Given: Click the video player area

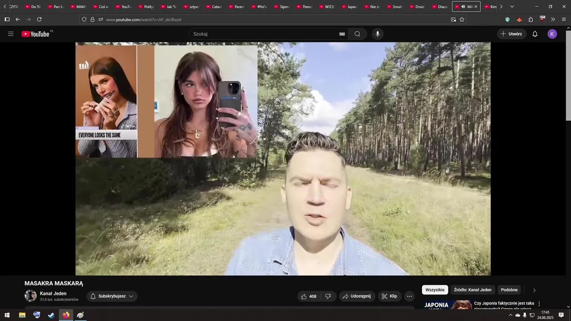Looking at the screenshot, I should [x=283, y=159].
